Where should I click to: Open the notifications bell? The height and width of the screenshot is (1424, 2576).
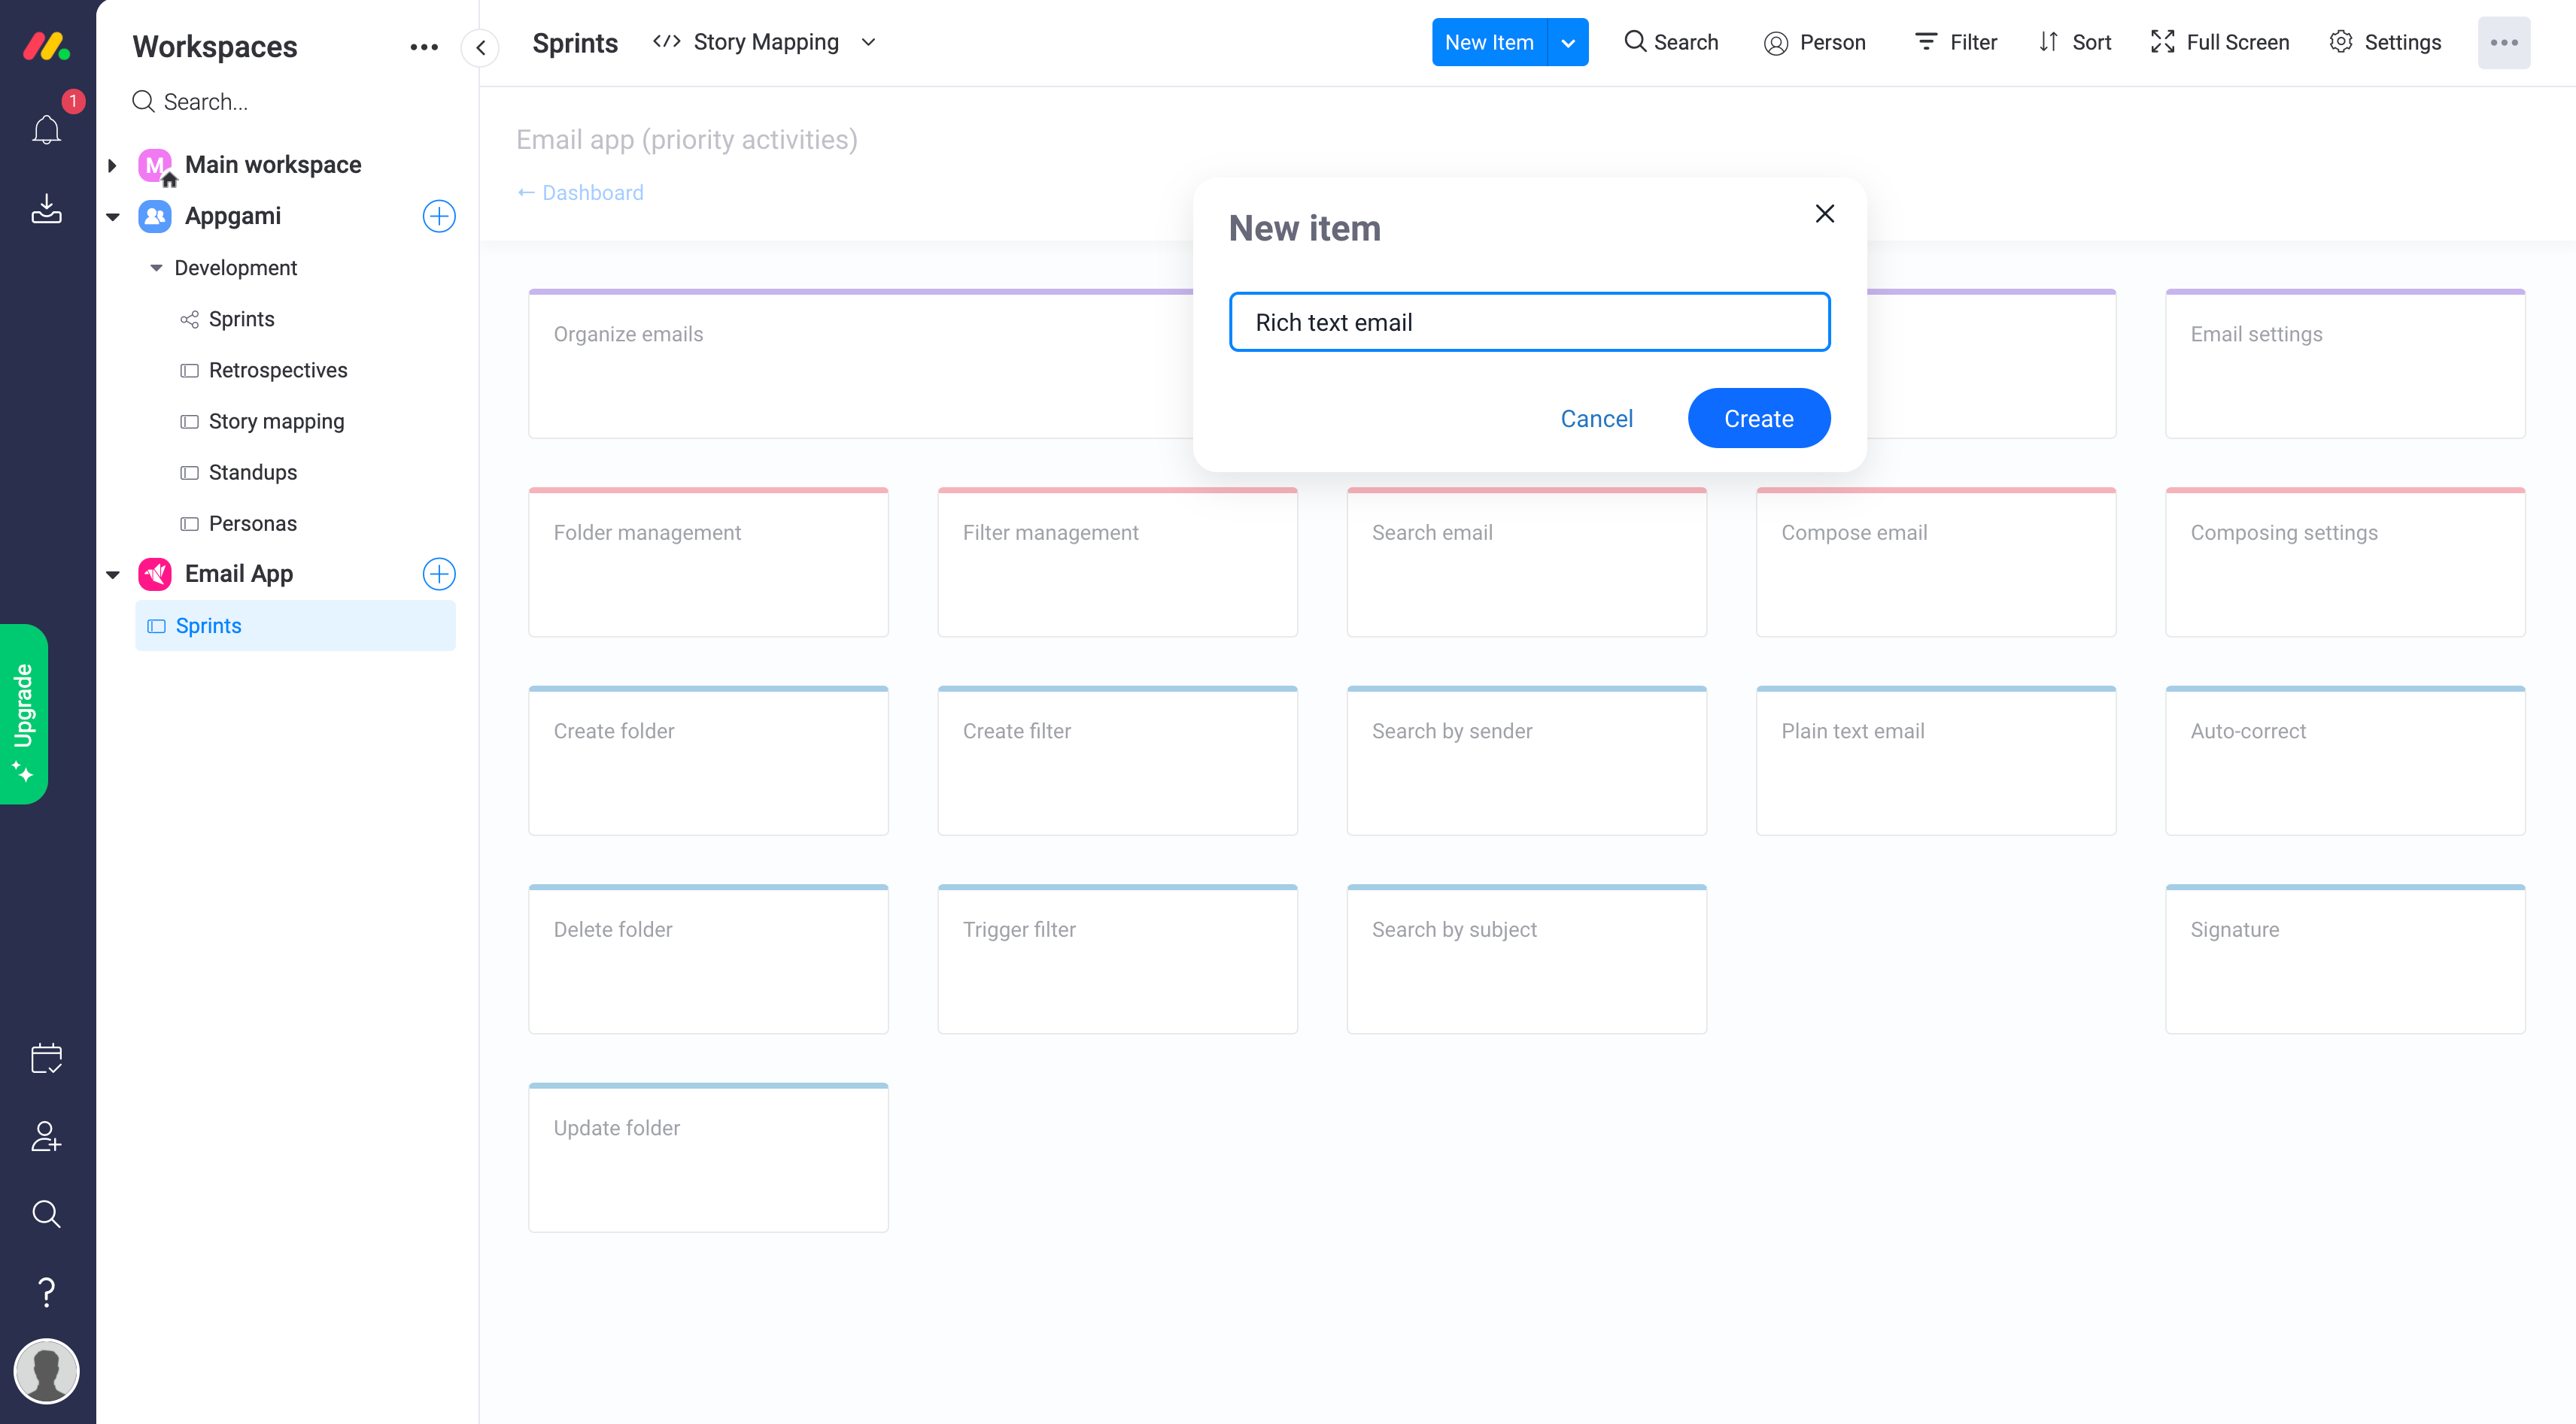click(46, 130)
